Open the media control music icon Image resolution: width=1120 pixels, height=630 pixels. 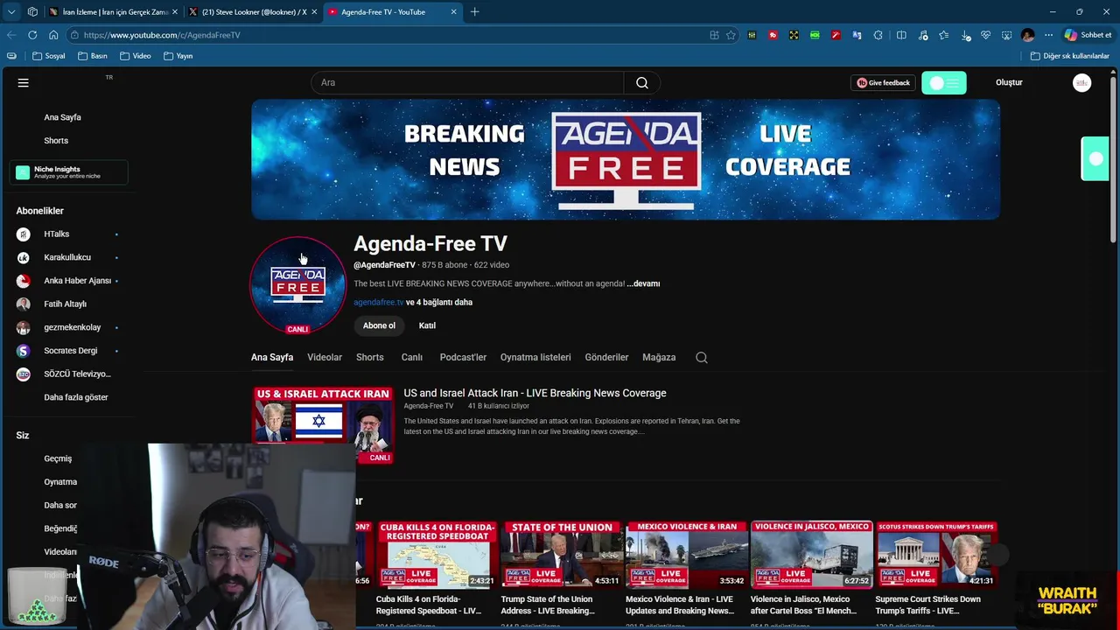tap(923, 35)
